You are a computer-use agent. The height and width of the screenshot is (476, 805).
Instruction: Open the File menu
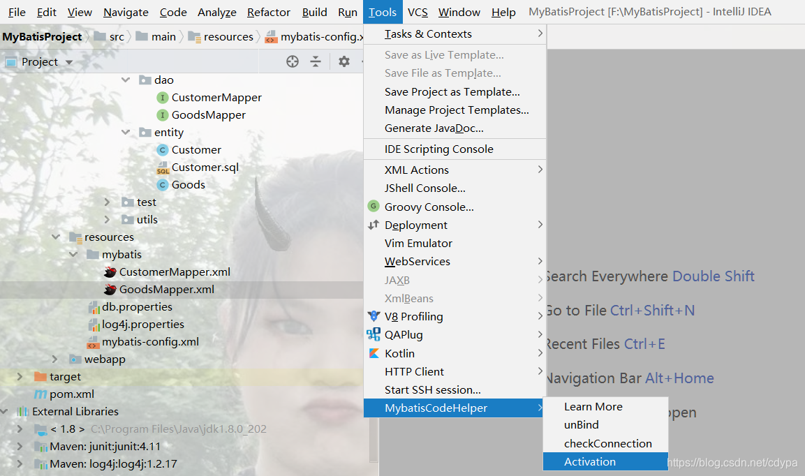(x=17, y=13)
